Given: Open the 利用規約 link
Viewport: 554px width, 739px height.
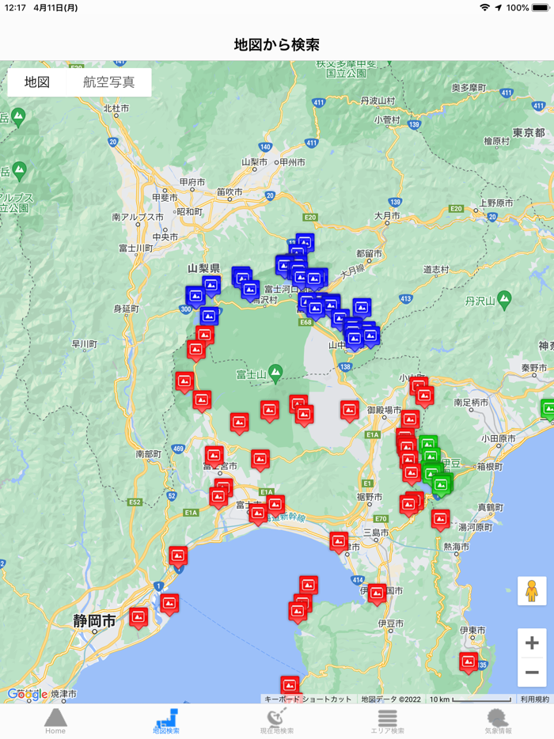Looking at the screenshot, I should (x=535, y=699).
